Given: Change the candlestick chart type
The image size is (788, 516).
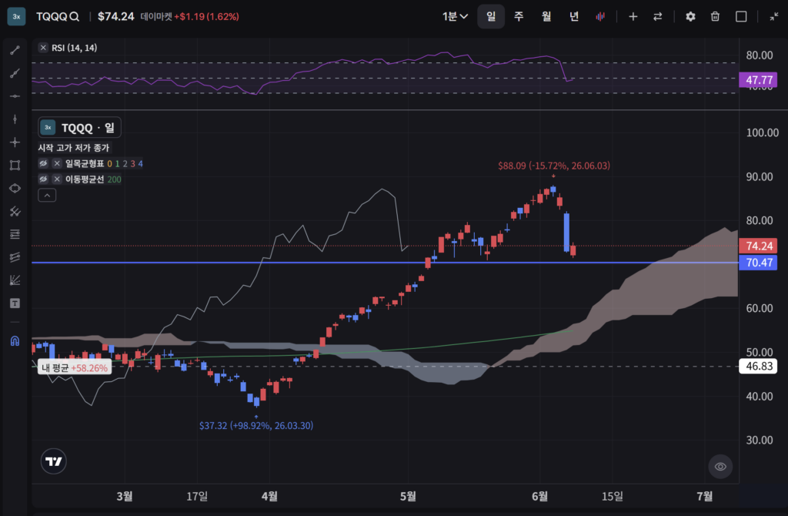Looking at the screenshot, I should click(x=600, y=17).
